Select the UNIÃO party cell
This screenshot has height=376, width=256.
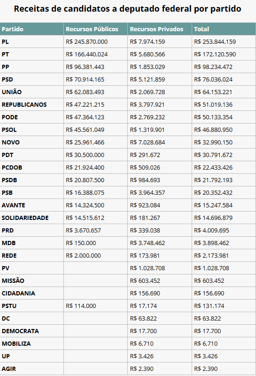click(x=12, y=92)
